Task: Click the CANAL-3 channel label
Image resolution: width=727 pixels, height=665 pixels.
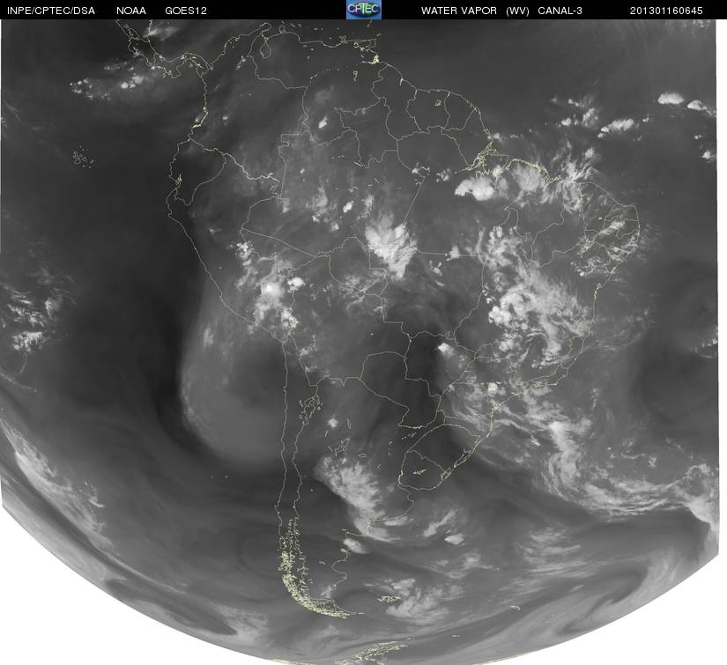Action: pos(560,11)
